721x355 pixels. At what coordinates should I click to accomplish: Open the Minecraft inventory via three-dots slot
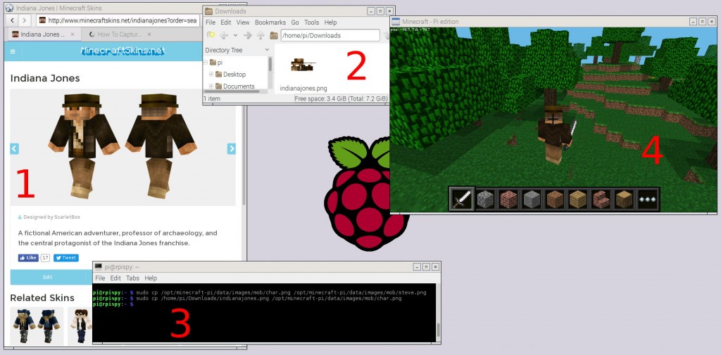tap(646, 200)
